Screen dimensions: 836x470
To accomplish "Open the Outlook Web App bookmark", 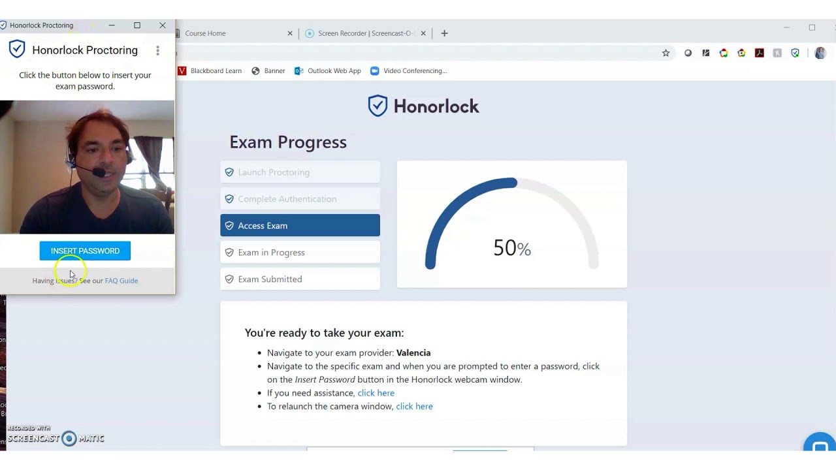I will tap(327, 70).
